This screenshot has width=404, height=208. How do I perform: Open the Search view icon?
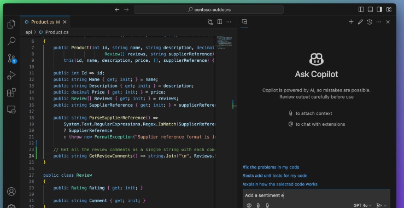(x=11, y=41)
